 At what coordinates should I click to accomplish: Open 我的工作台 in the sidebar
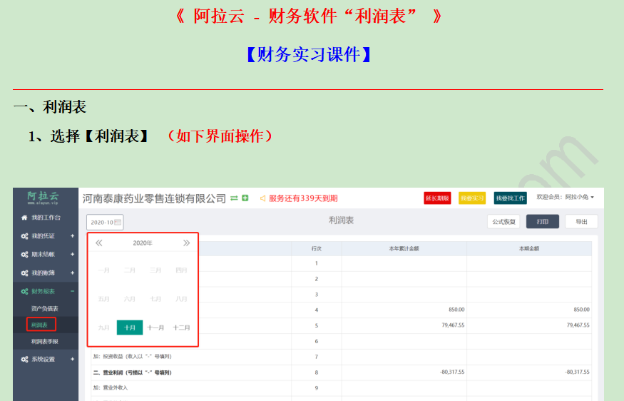coord(46,218)
